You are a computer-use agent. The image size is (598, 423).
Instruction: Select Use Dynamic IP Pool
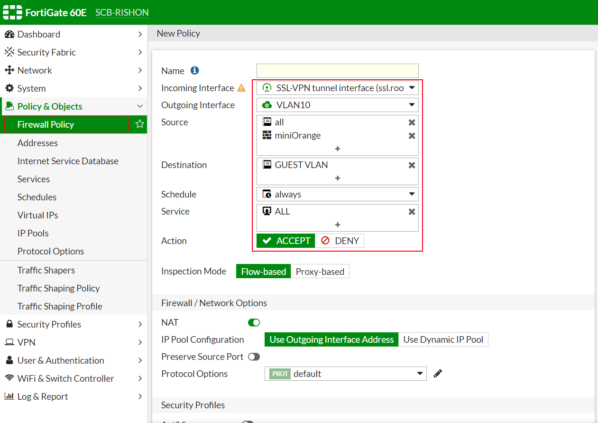pyautogui.click(x=443, y=339)
